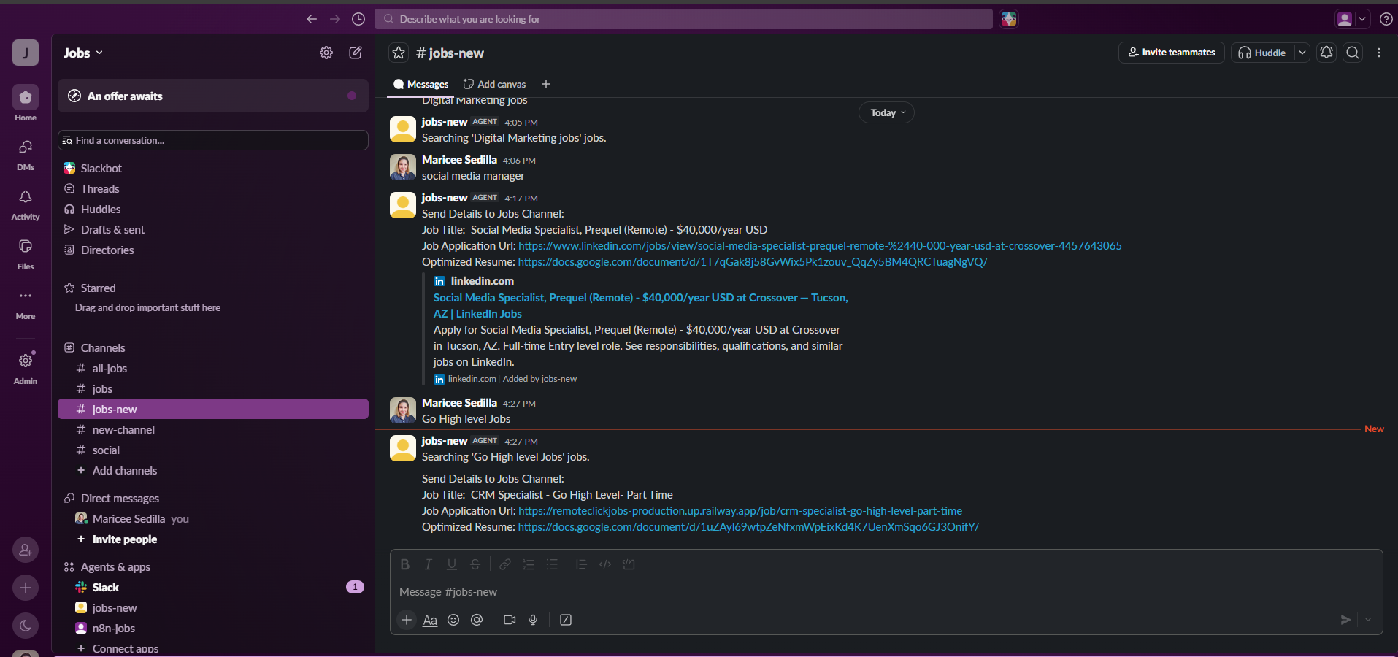1398x657 pixels.
Task: Open channel notification bell settings
Action: coord(1326,53)
